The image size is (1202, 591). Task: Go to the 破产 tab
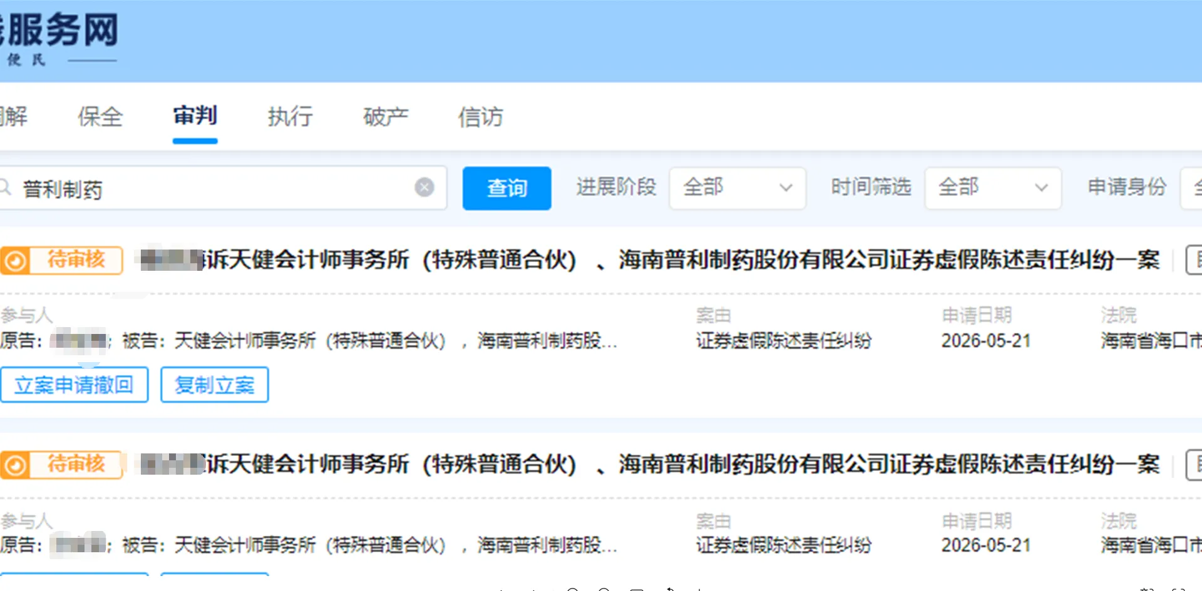pos(386,116)
